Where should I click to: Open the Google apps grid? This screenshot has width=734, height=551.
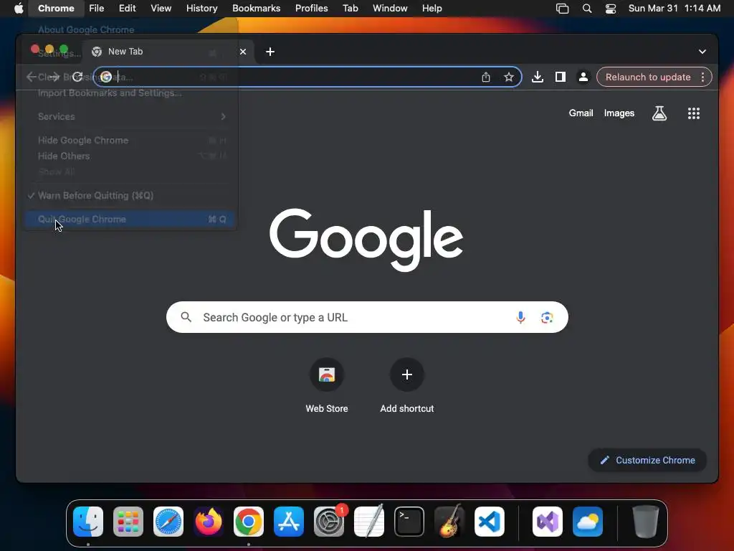[x=694, y=113]
